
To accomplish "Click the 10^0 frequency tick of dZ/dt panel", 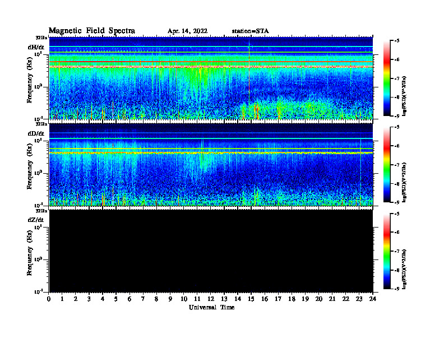I will (38, 259).
